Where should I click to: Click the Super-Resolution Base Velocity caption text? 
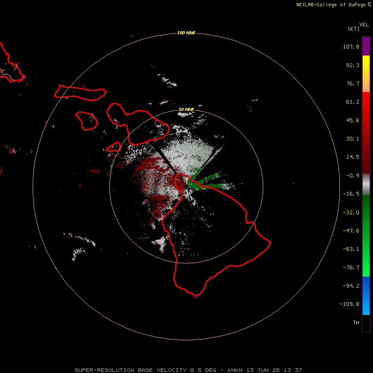188,370
